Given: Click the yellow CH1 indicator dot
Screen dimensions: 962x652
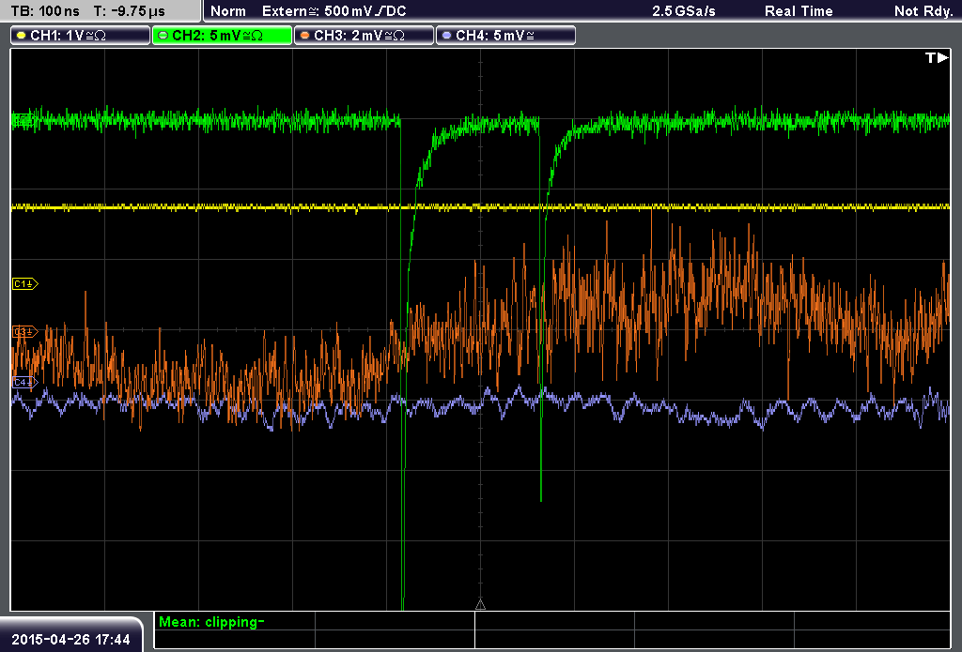Looking at the screenshot, I should coord(22,36).
